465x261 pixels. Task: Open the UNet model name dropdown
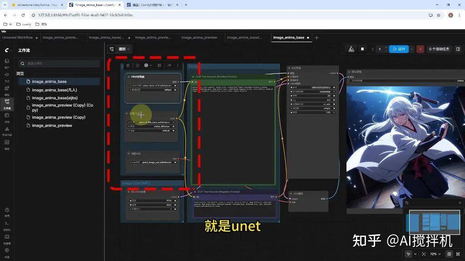click(x=153, y=86)
